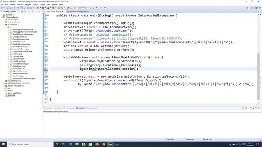Switch to the Problems tab
The height and width of the screenshot is (147, 262).
pos(48,109)
